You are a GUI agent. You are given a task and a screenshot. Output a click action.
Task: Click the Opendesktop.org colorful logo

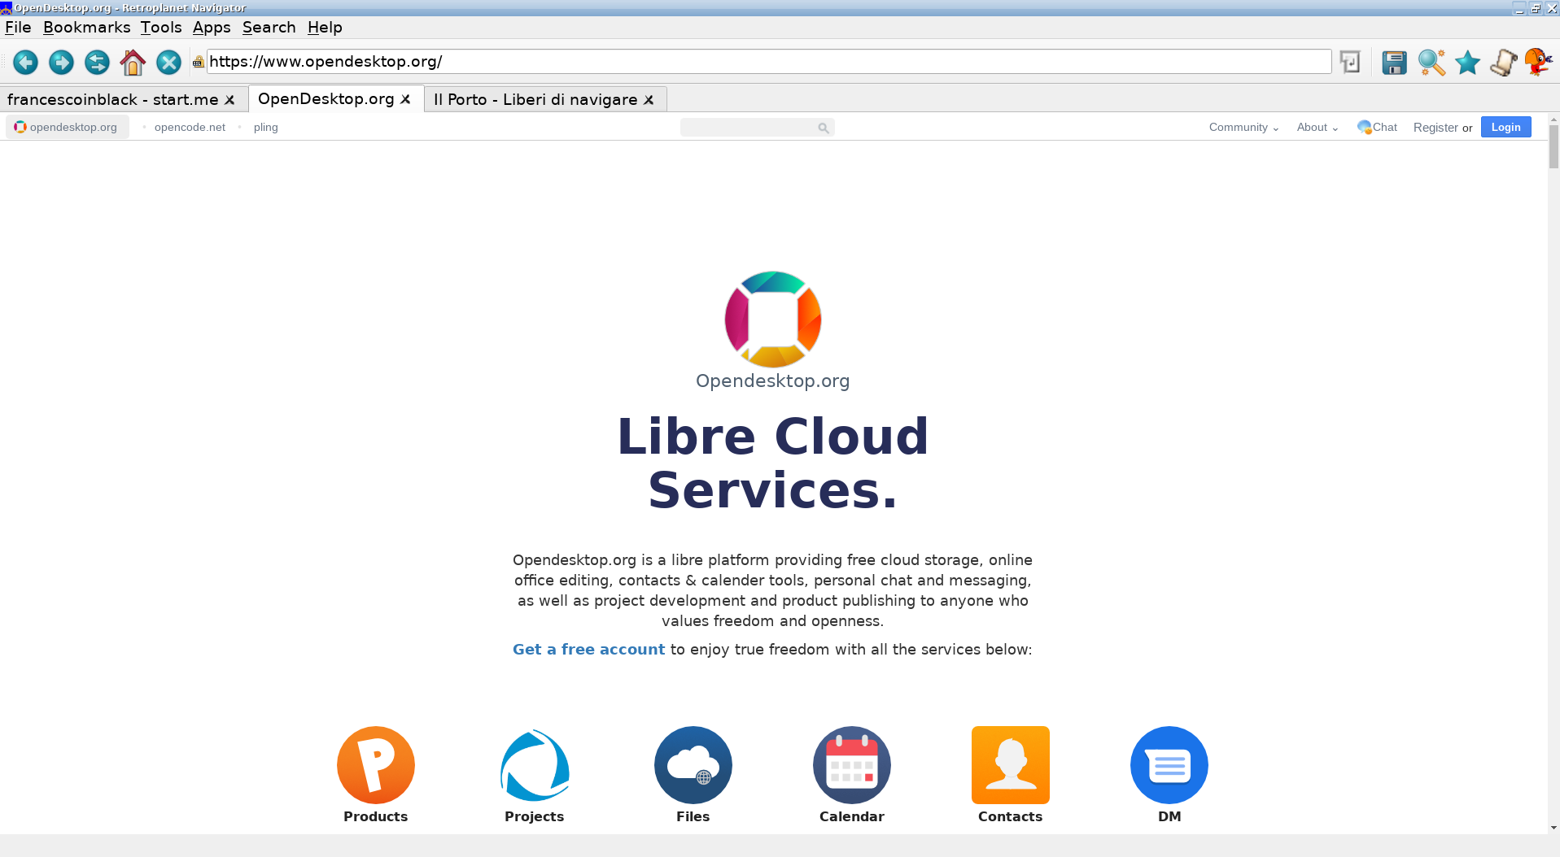(773, 319)
